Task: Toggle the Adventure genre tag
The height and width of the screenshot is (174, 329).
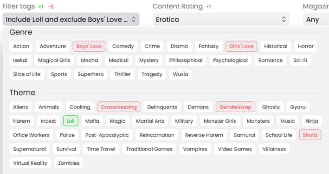Action: [x=52, y=46]
